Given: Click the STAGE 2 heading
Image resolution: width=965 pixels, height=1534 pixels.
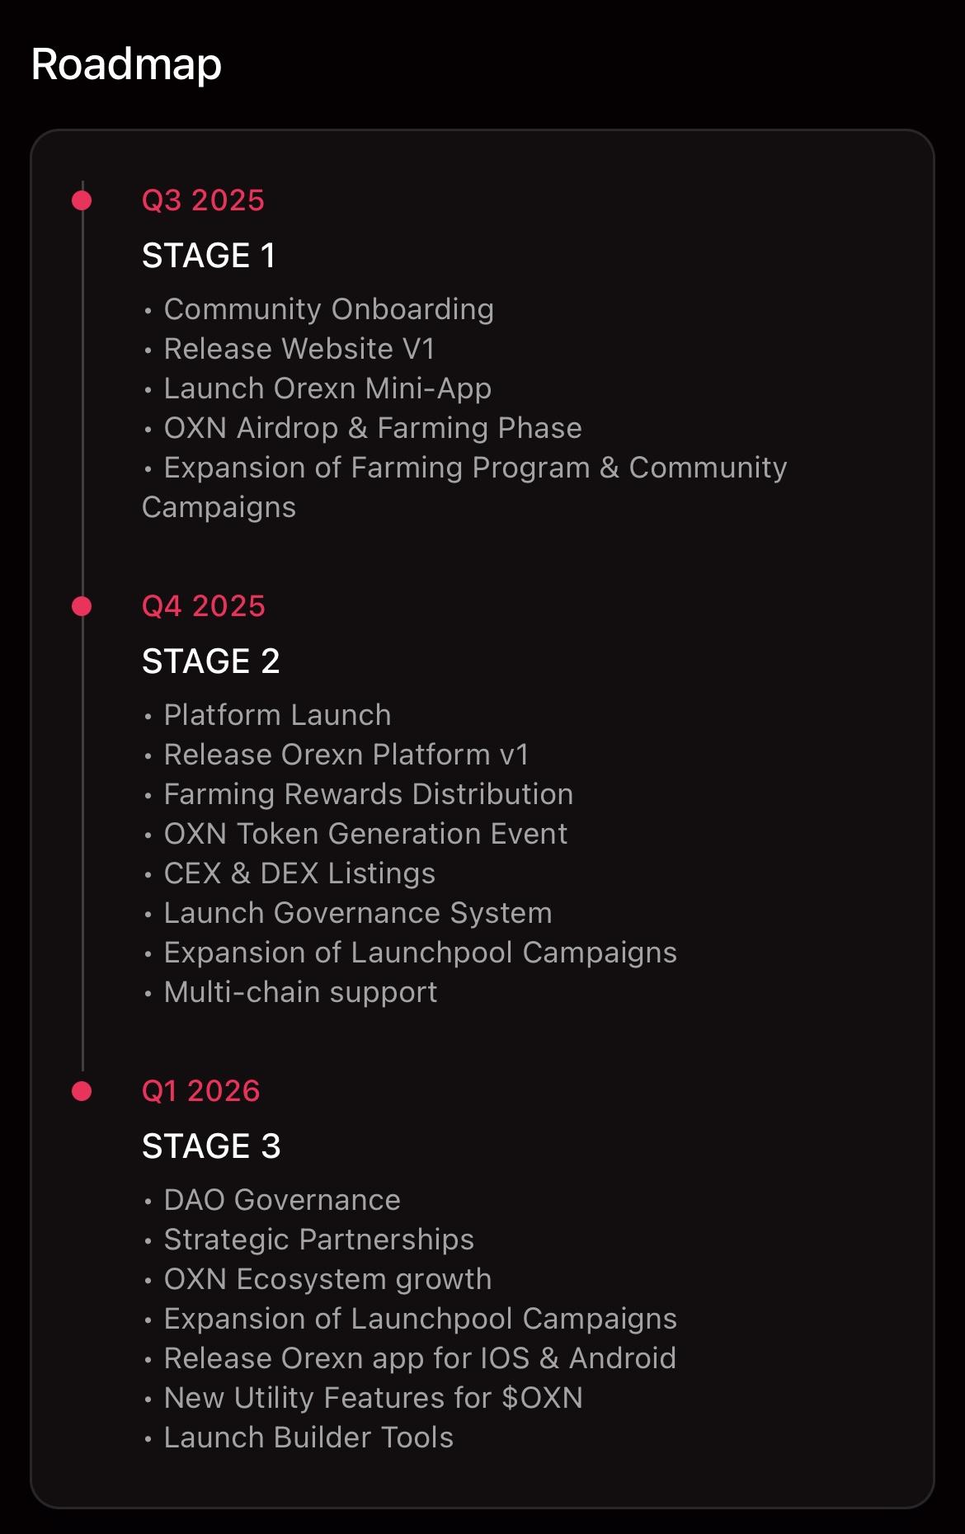Looking at the screenshot, I should 210,661.
